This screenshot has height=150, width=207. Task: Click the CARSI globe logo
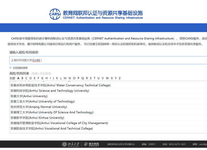coord(55,14)
